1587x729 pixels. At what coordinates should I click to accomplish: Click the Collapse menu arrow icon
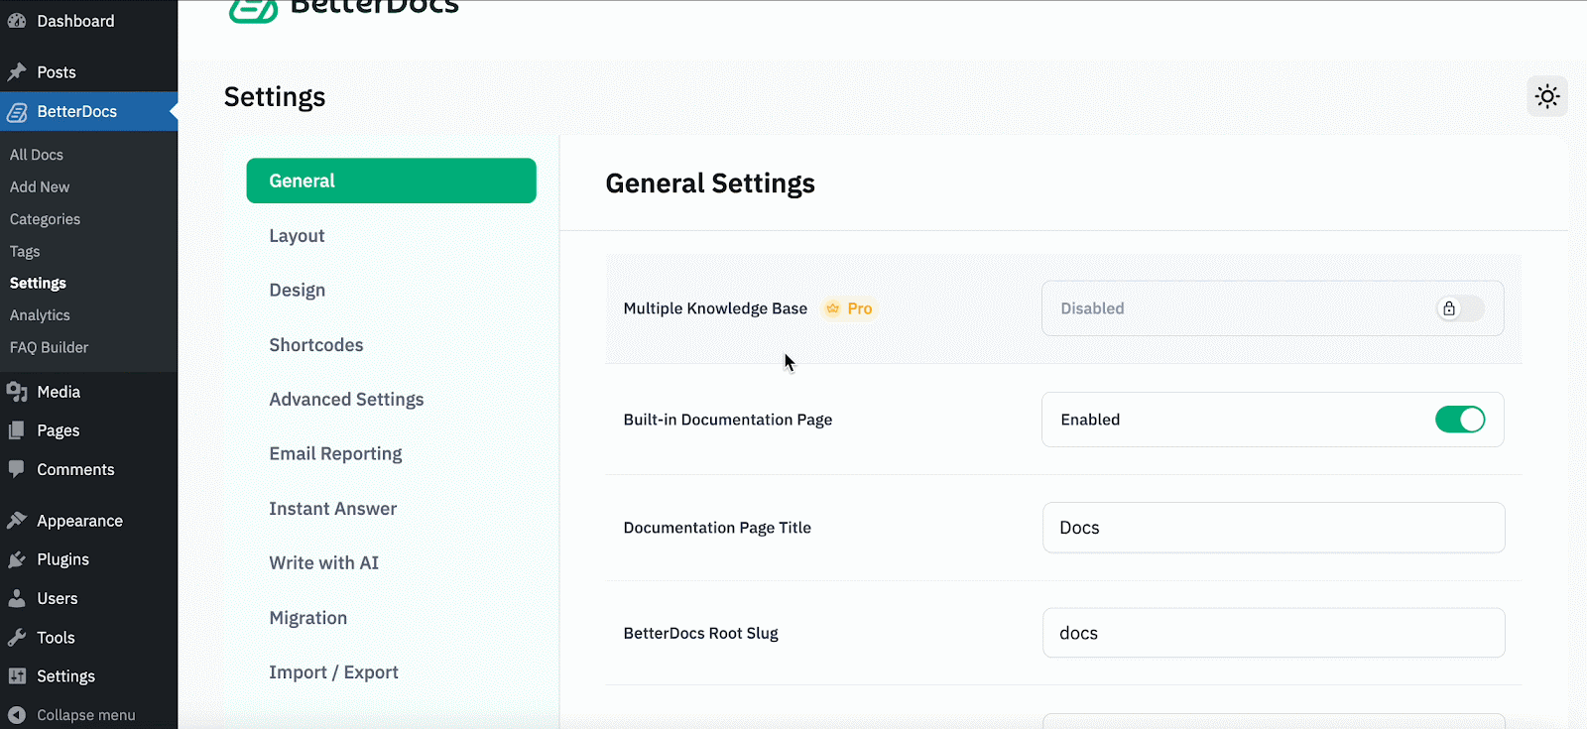coord(17,715)
